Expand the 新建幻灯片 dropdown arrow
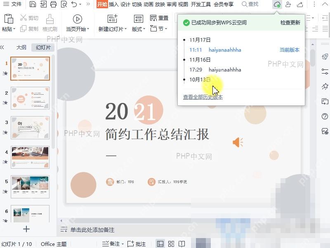This screenshot has height=248, width=330. [x=125, y=29]
